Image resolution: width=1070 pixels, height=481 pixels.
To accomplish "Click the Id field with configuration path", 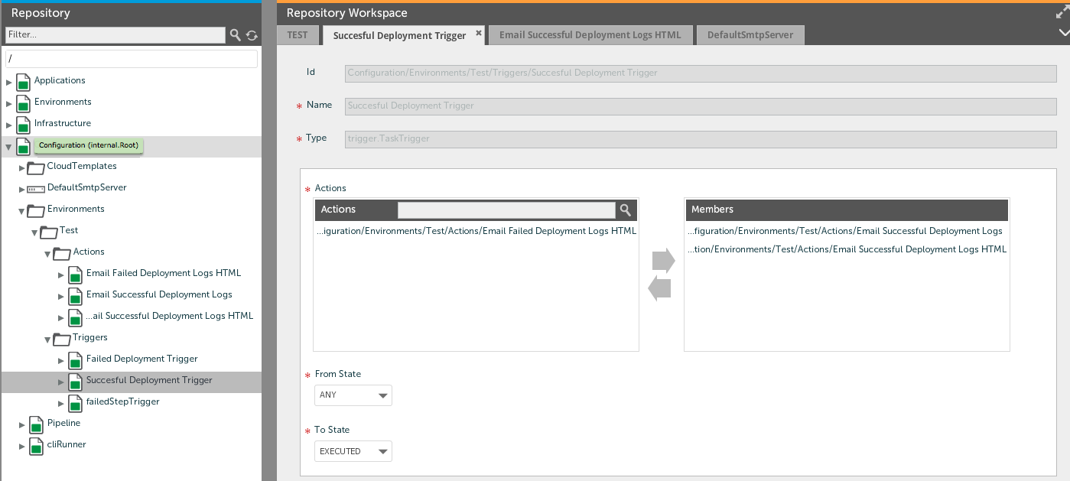I will 701,73.
